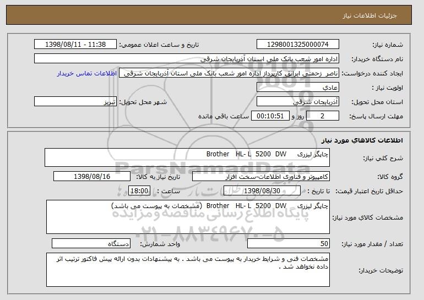The height and width of the screenshot is (300, 424).
Task: Click the تعداد / مقدار مورد نیاز label
Action: pyautogui.click(x=372, y=244)
